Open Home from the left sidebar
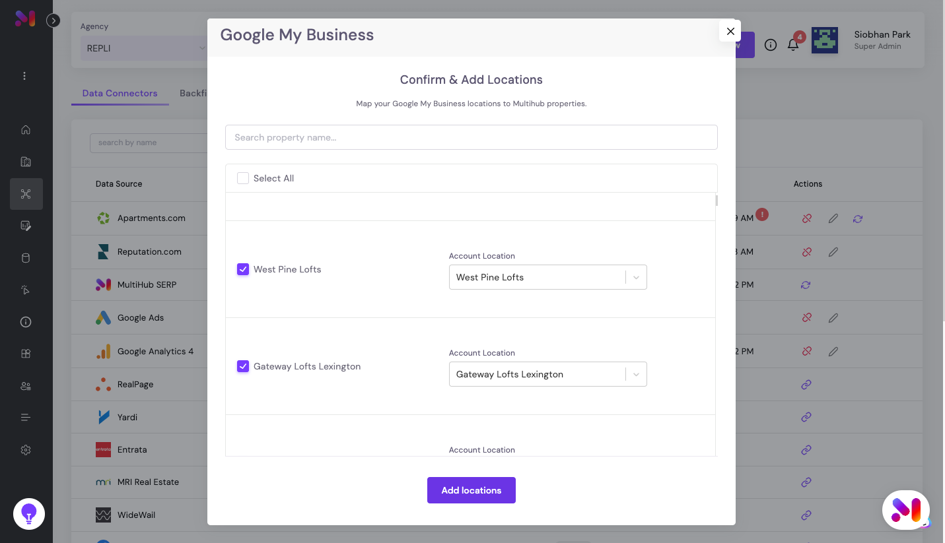Screen dimensions: 945x543 click(x=26, y=129)
